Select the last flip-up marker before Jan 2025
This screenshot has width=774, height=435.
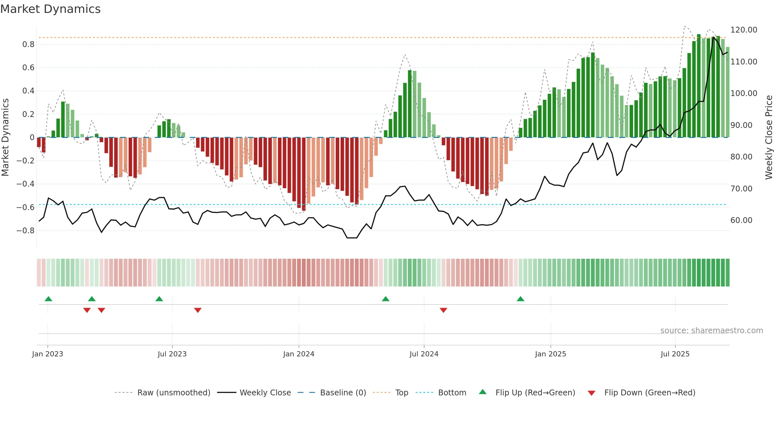tap(521, 299)
